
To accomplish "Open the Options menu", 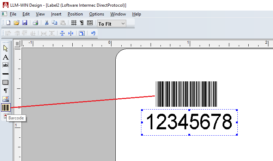I will coord(97,14).
